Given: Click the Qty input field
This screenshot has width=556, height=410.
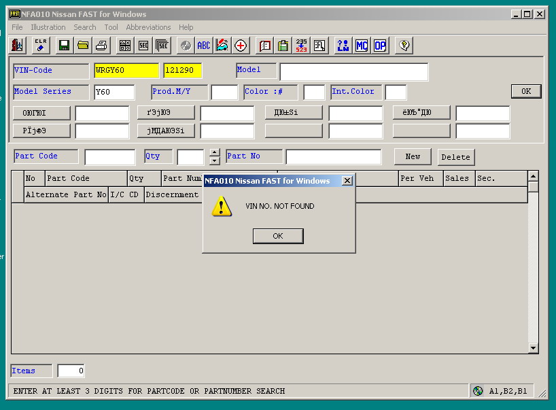Looking at the screenshot, I should click(x=190, y=157).
